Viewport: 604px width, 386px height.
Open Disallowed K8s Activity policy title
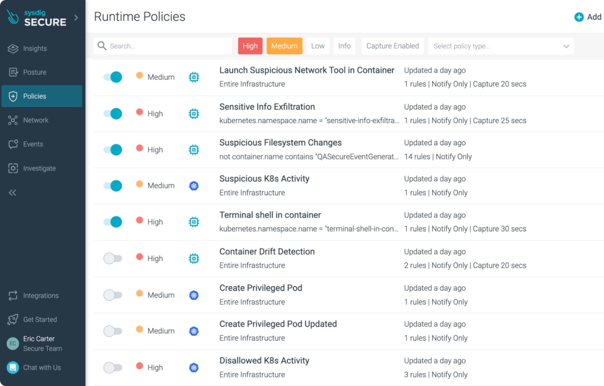[x=264, y=361]
